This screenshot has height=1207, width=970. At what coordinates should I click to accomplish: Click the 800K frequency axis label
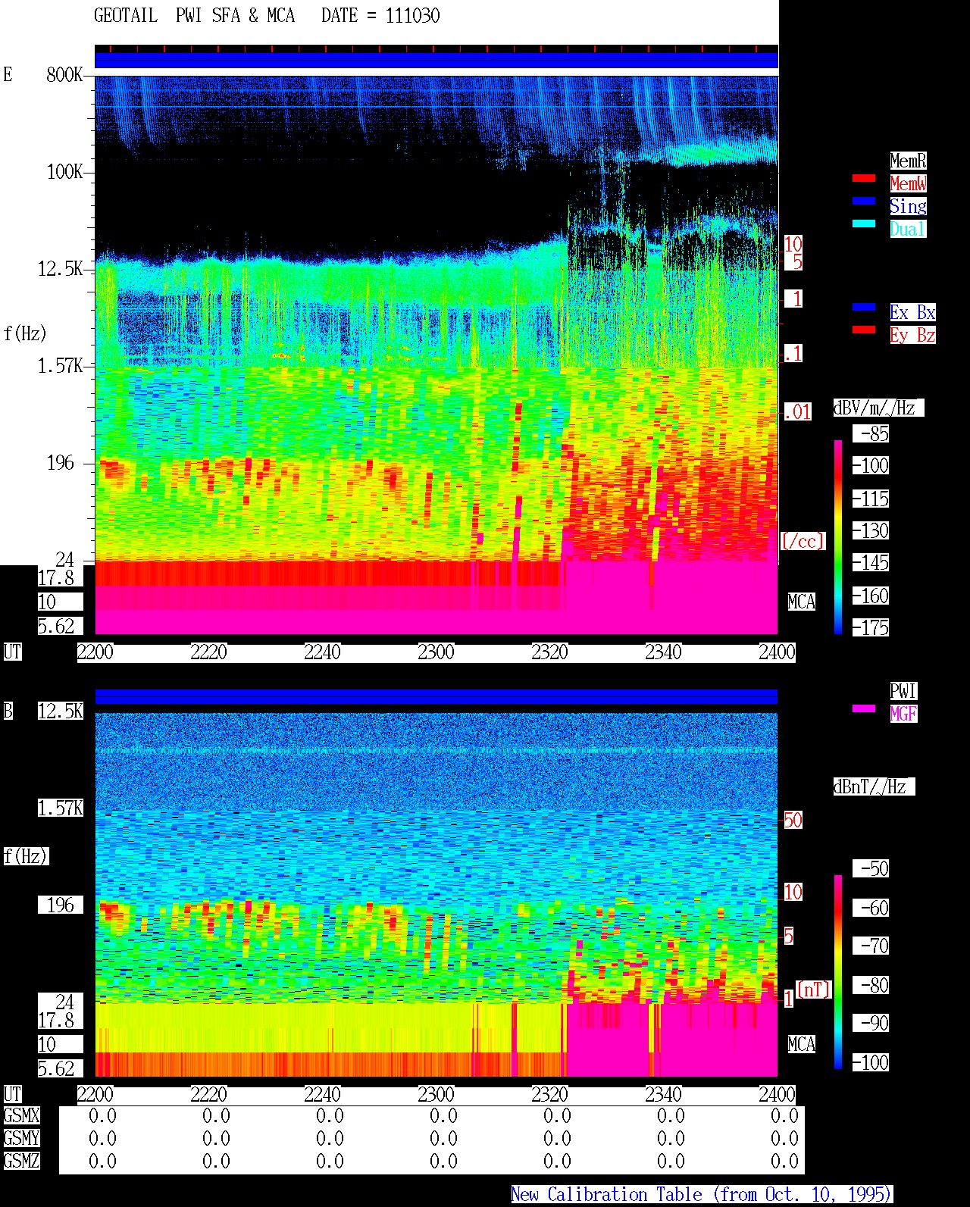pyautogui.click(x=64, y=75)
